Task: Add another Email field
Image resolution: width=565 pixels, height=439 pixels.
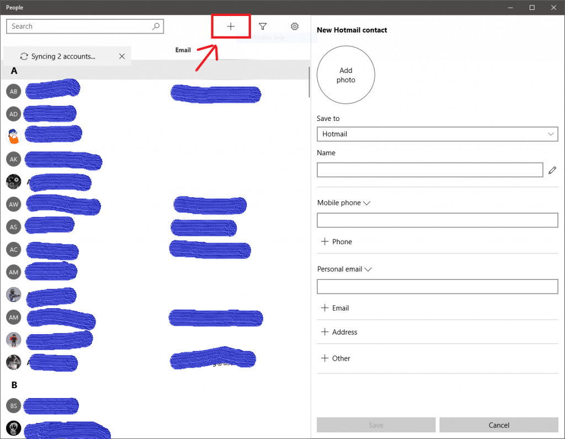Action: (335, 308)
